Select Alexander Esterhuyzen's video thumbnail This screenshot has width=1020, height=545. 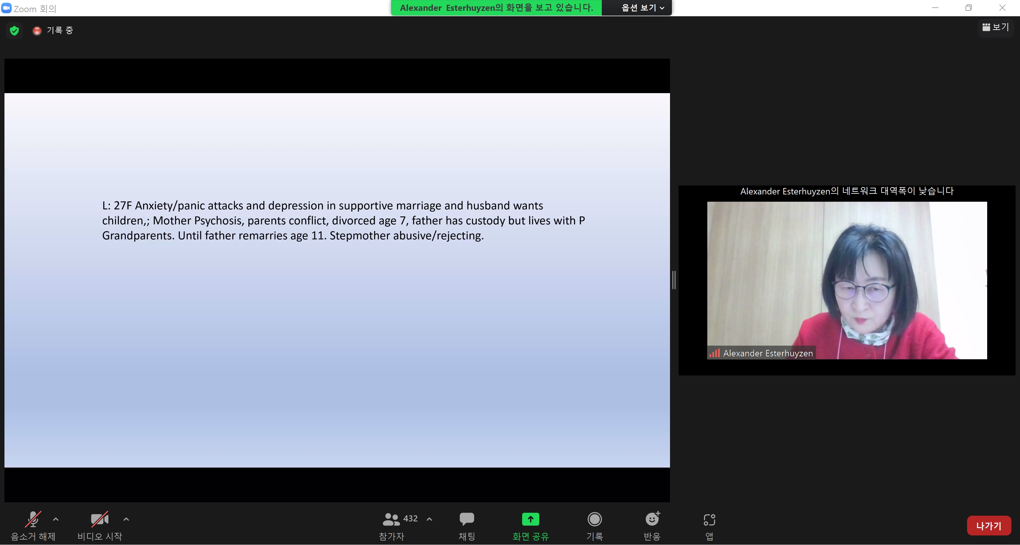point(847,280)
